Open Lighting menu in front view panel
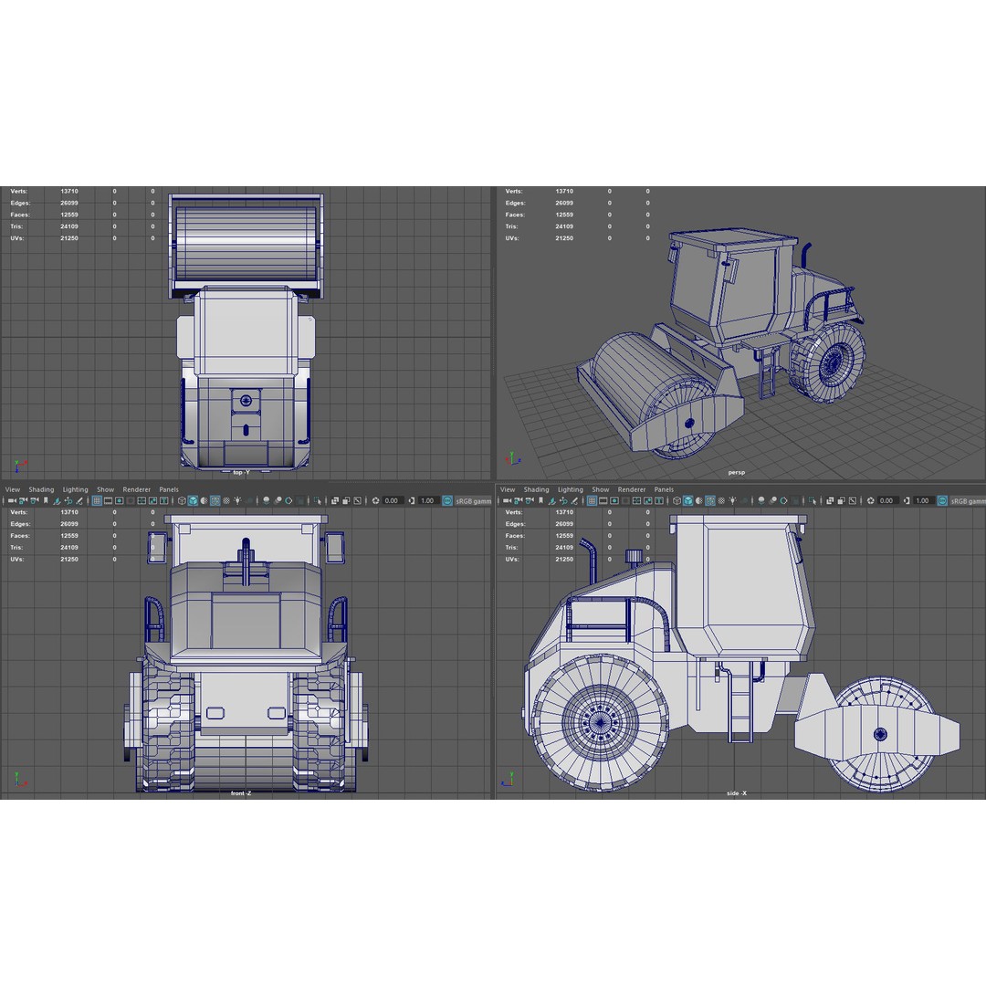 click(76, 489)
